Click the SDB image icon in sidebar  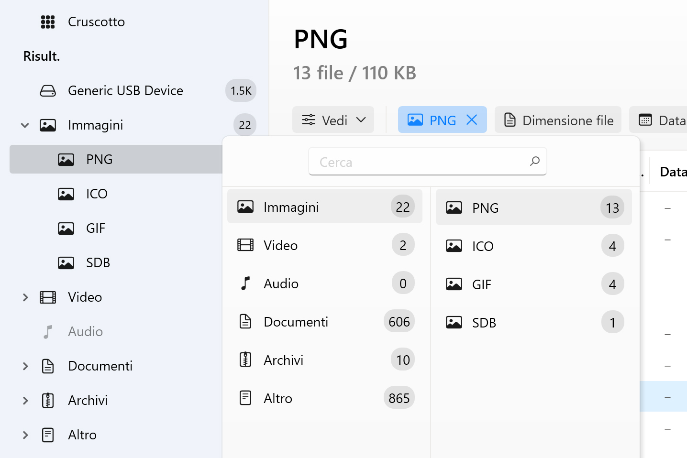click(66, 263)
